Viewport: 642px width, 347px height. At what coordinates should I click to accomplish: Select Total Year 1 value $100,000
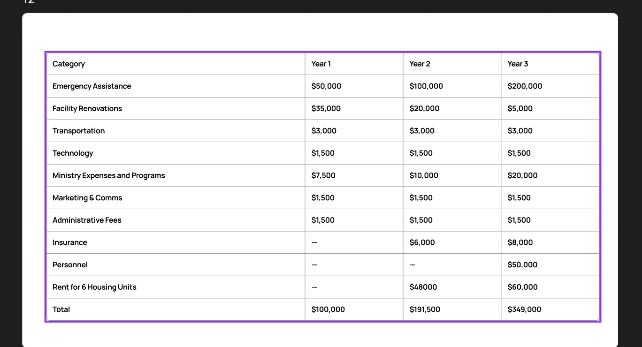click(x=328, y=309)
